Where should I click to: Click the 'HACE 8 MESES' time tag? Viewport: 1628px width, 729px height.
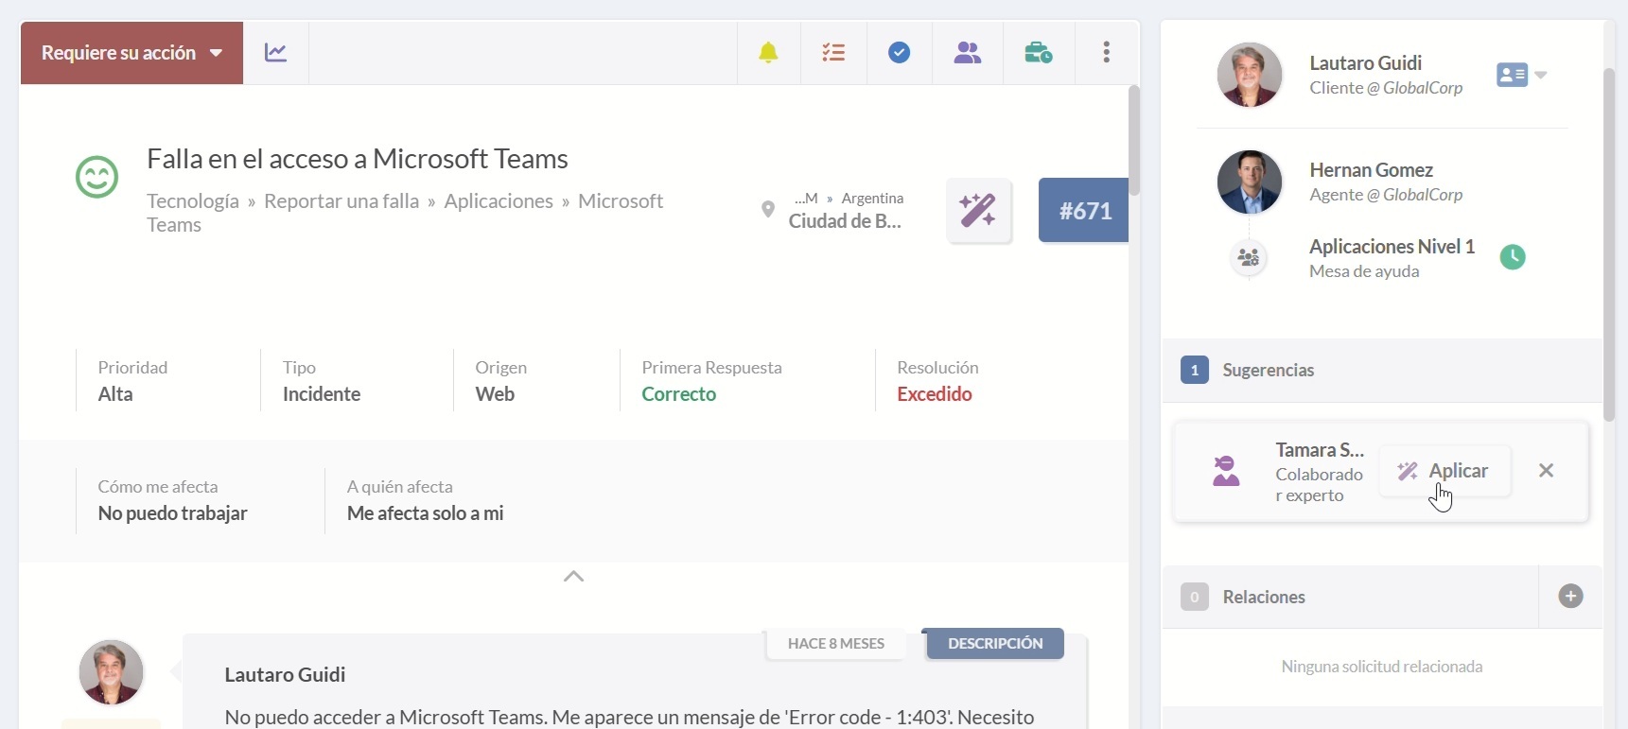[836, 643]
